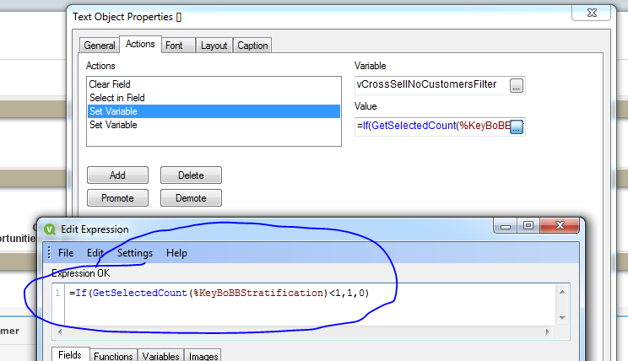Viewport: 628px width, 361px height.
Task: Promote the selected action
Action: point(118,198)
